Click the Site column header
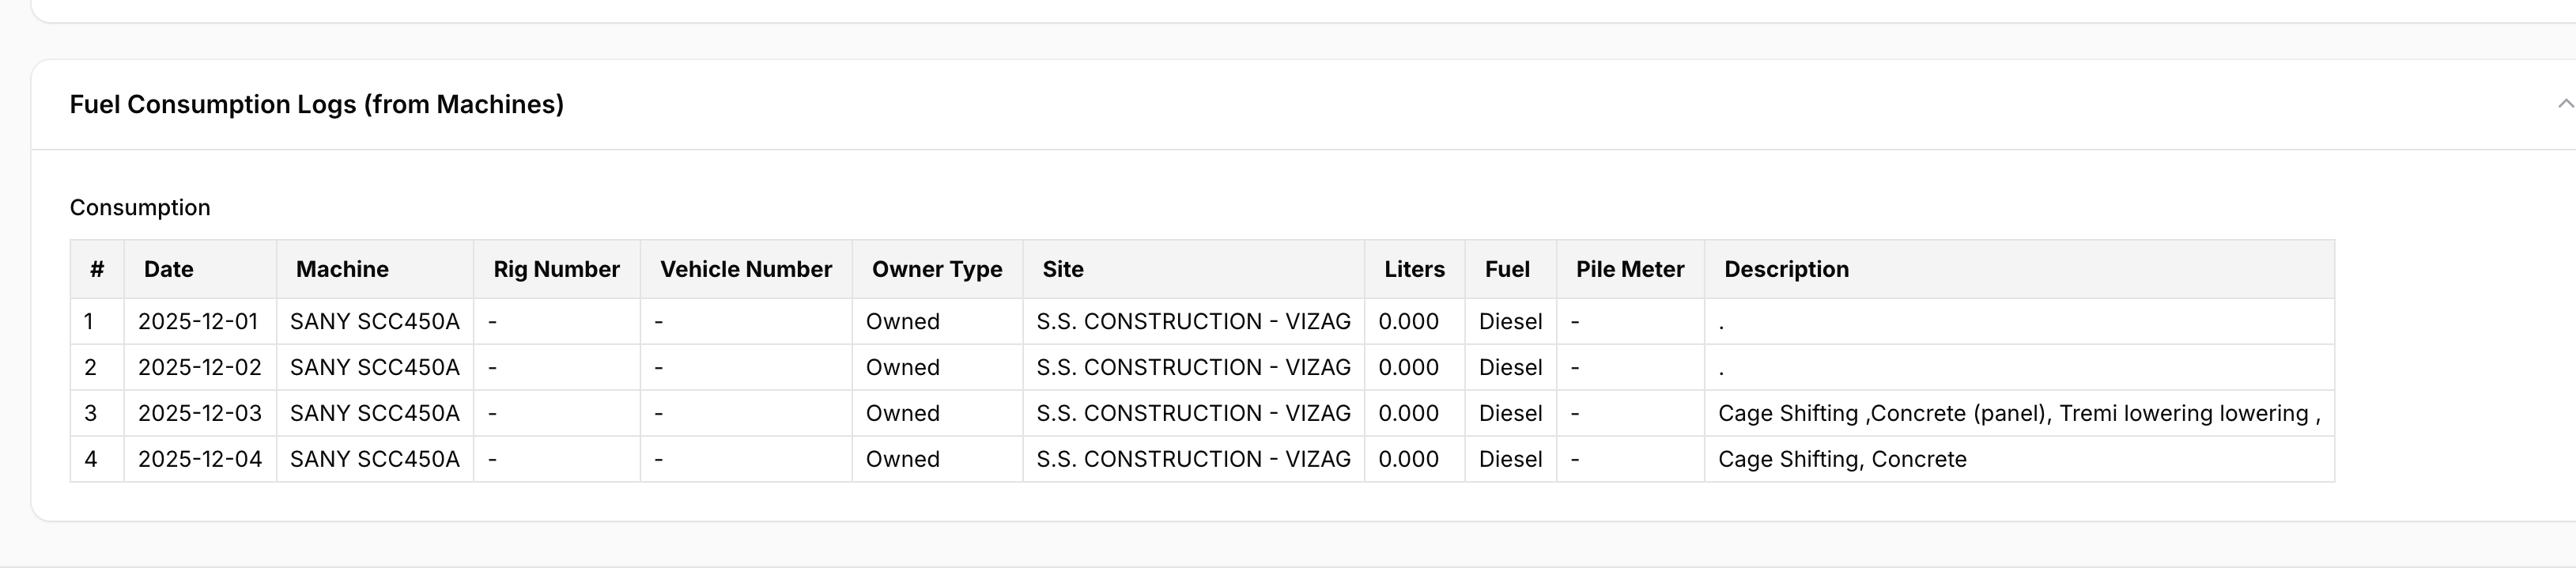 point(1063,269)
